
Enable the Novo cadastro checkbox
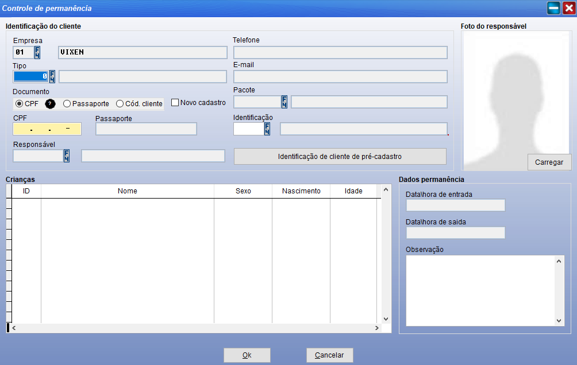[175, 103]
